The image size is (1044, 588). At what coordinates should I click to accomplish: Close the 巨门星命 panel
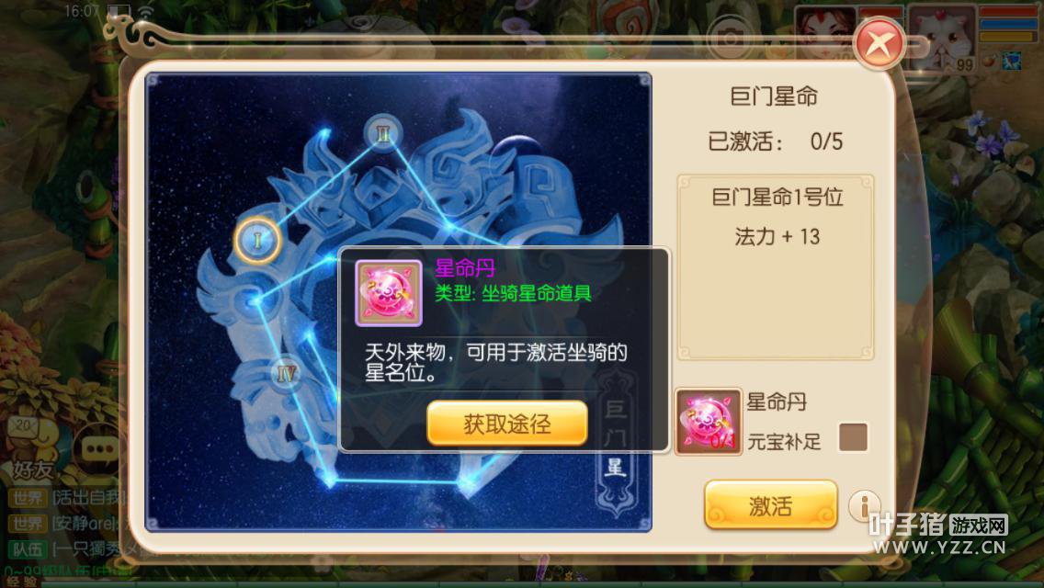point(879,43)
